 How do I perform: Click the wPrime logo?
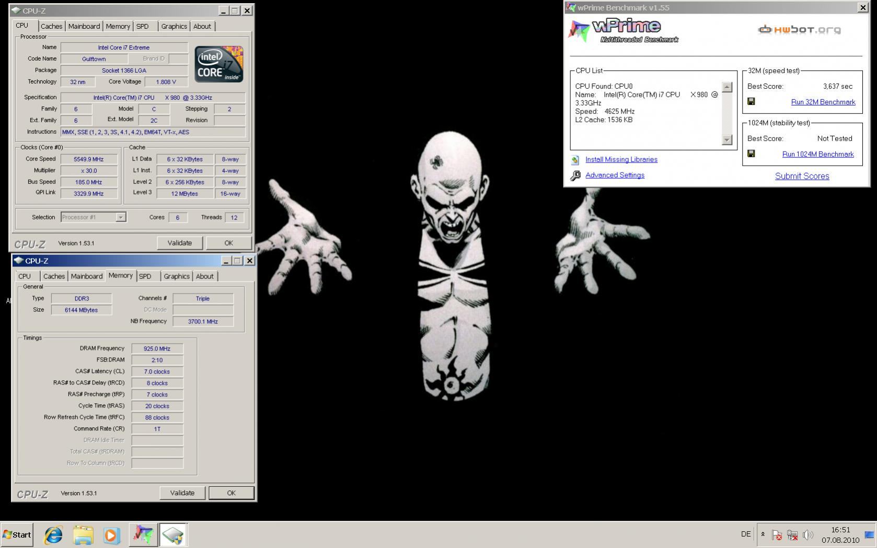point(623,31)
